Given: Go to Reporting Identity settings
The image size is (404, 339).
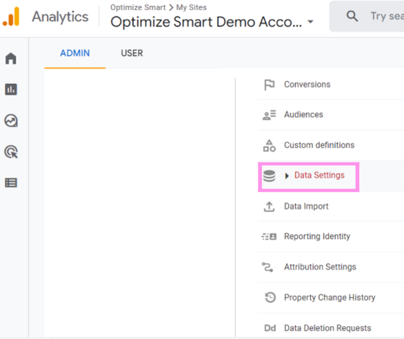Looking at the screenshot, I should click(317, 237).
